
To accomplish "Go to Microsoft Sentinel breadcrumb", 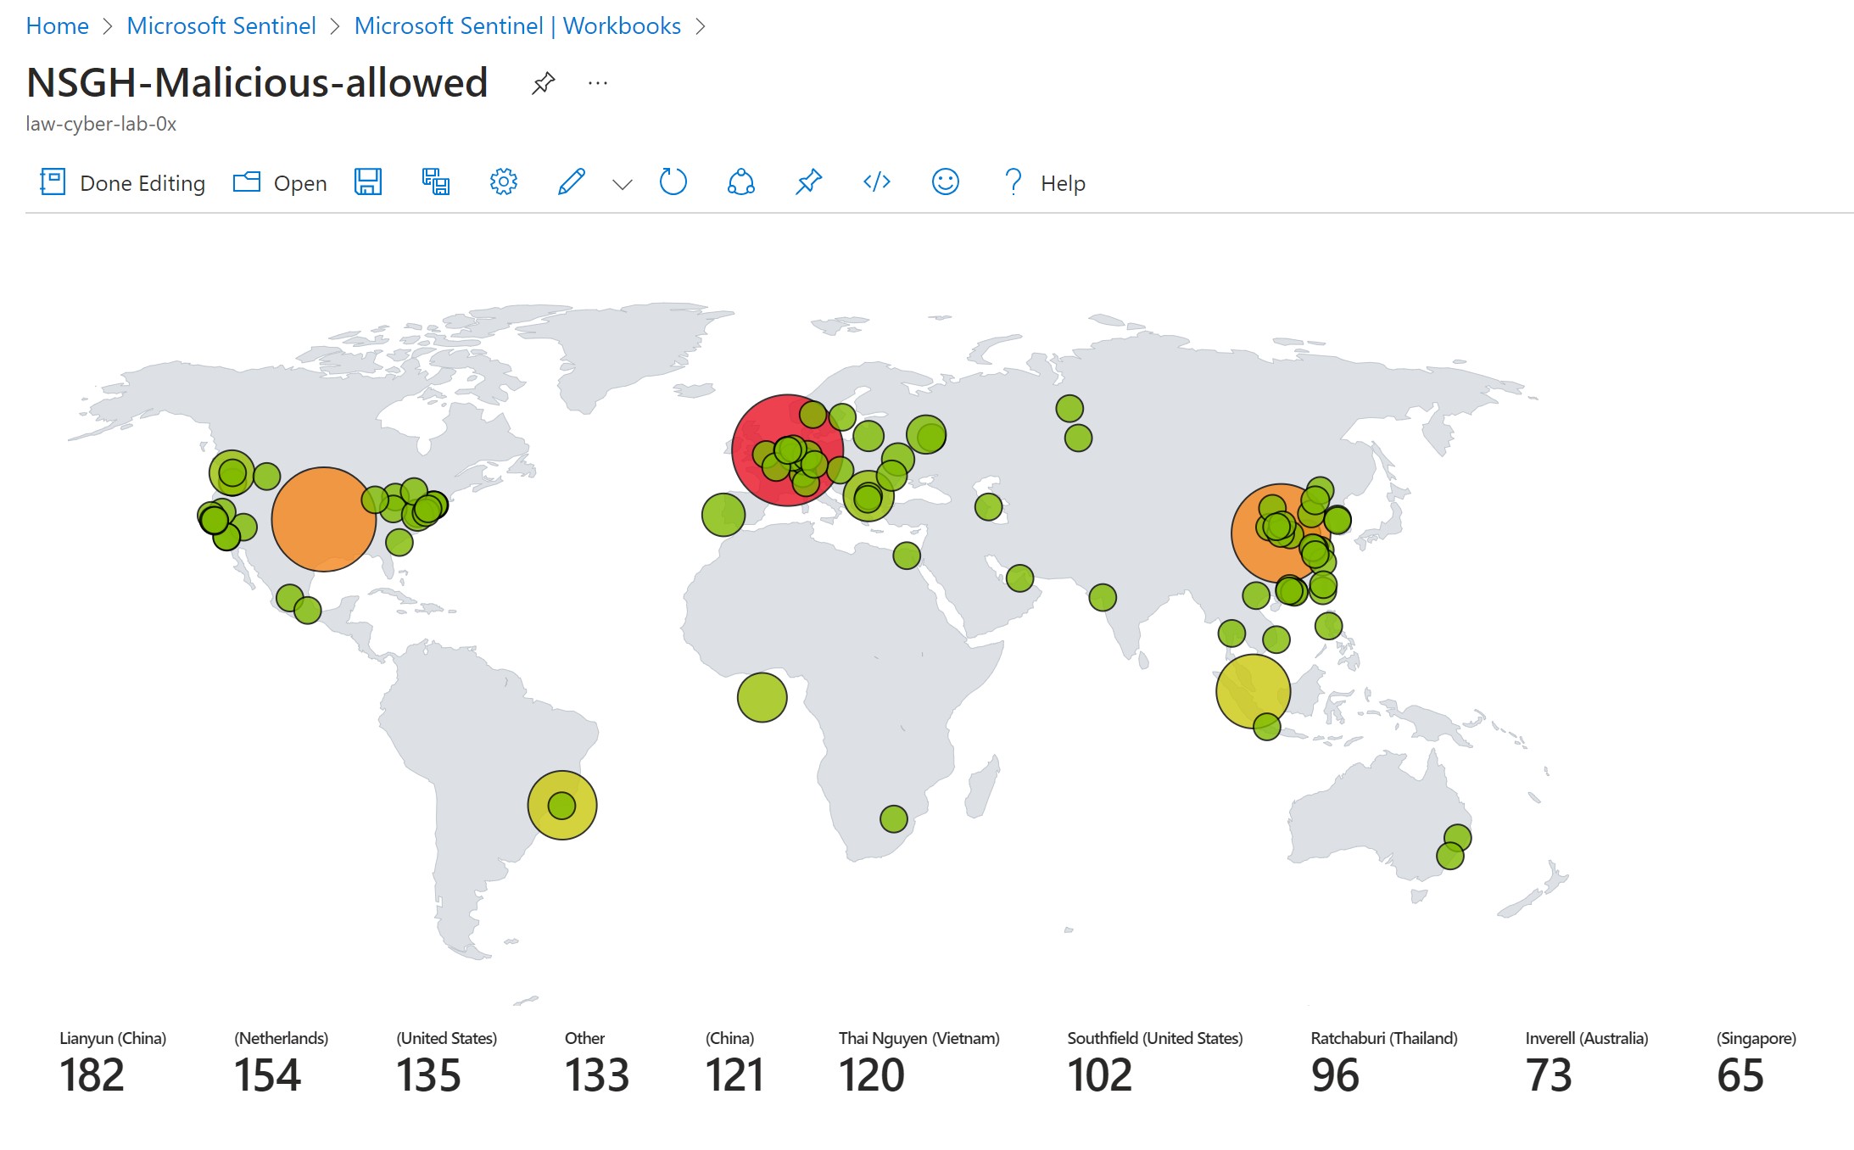I will (x=221, y=26).
